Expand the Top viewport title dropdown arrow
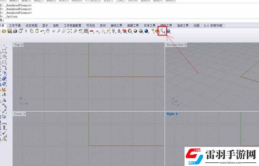This screenshot has height=166, width=259. [22, 45]
